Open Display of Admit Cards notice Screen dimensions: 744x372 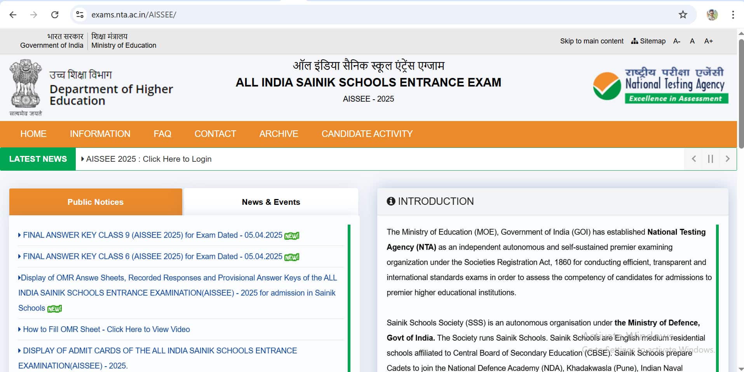click(157, 358)
